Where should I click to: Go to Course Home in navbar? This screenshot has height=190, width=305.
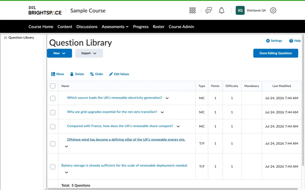click(x=41, y=27)
